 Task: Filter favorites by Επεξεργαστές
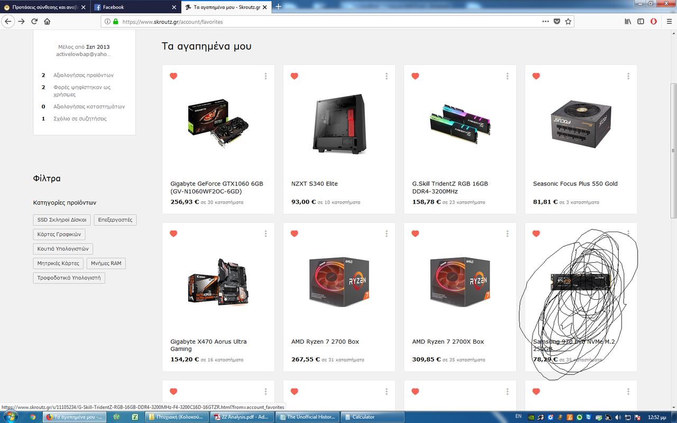115,219
